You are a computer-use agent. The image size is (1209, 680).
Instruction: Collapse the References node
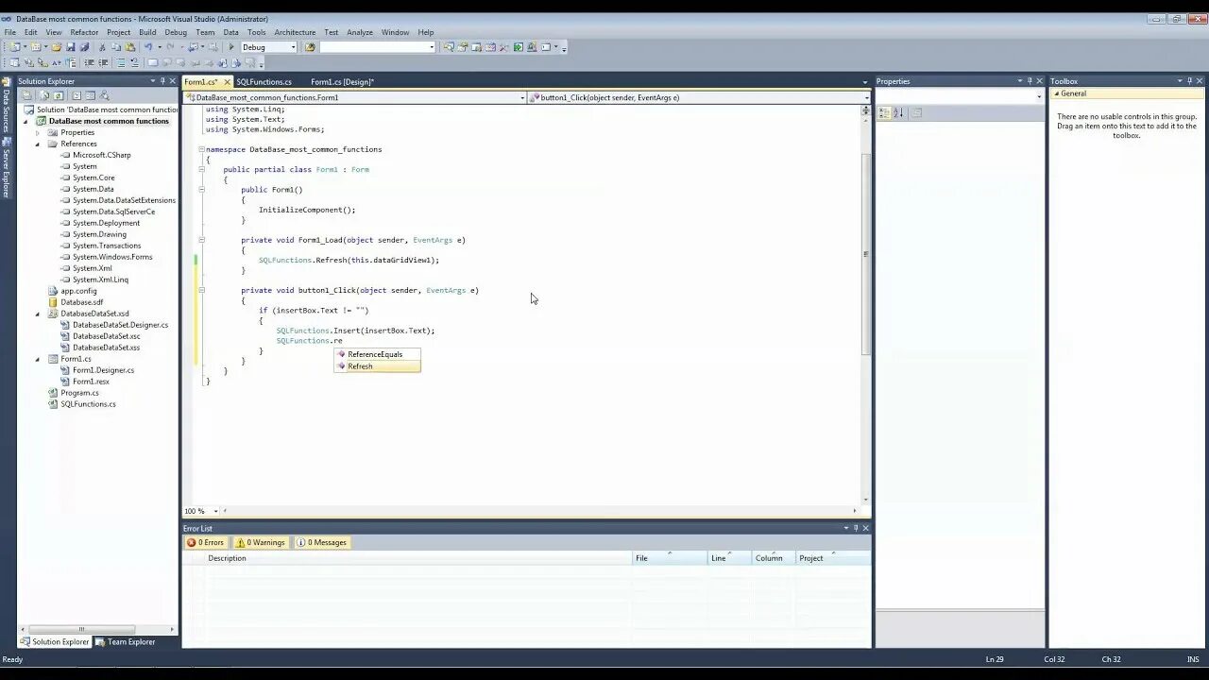[x=38, y=144]
